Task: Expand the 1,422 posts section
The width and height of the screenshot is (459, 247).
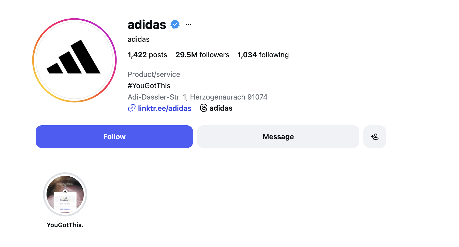Action: coord(147,55)
